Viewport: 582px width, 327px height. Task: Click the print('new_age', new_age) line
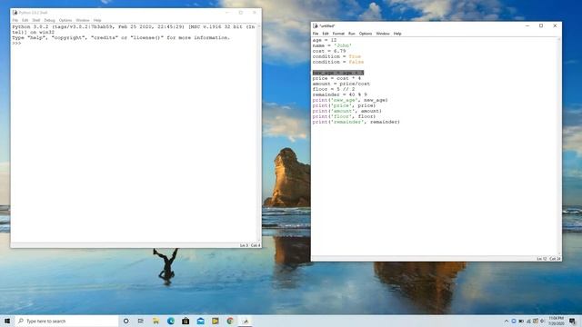pyautogui.click(x=350, y=100)
